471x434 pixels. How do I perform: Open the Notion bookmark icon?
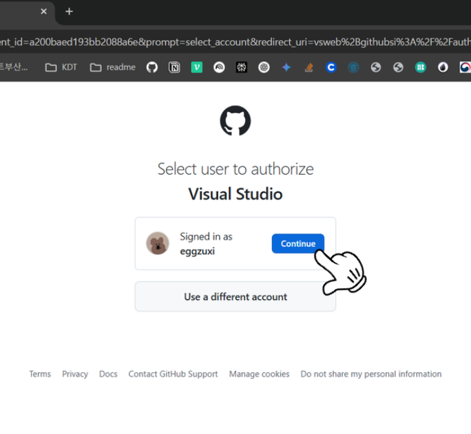pos(174,67)
